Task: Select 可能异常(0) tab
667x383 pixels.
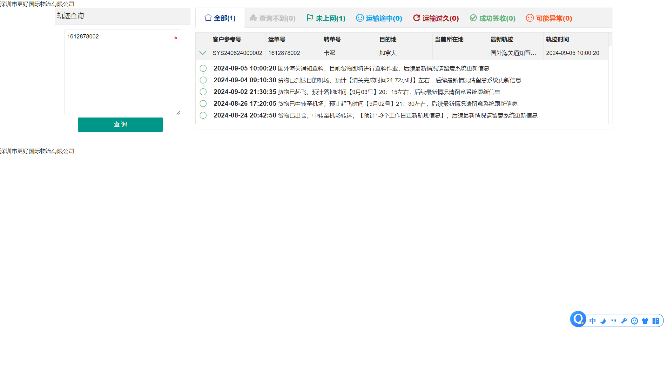Action: coord(549,18)
